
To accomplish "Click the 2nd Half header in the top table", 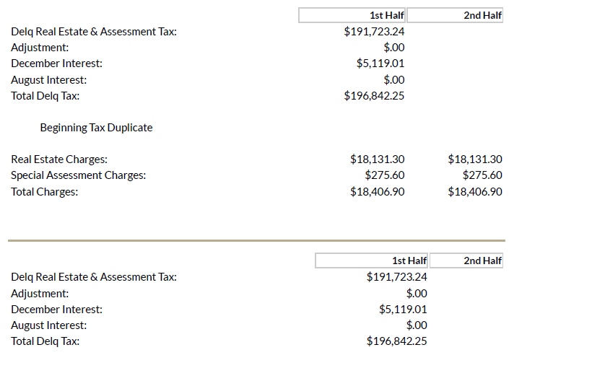I will coord(483,15).
